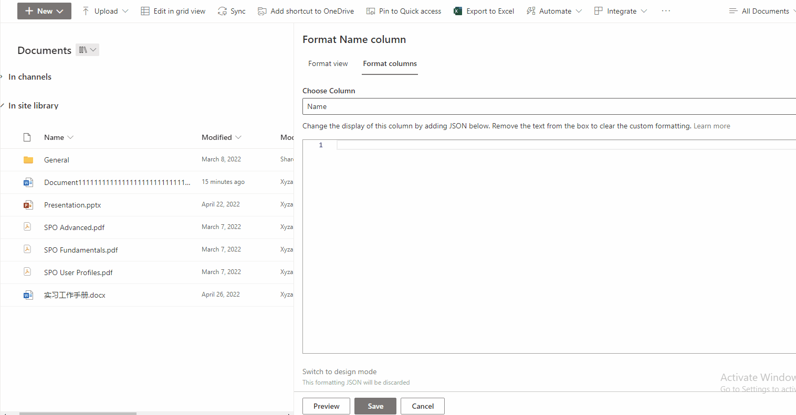The height and width of the screenshot is (415, 796).
Task: Open the General folder
Action: coord(57,160)
